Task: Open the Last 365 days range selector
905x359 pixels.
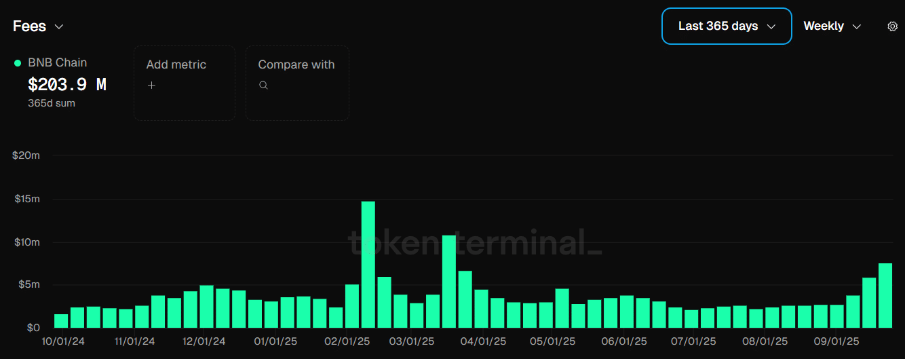Action: pos(727,26)
